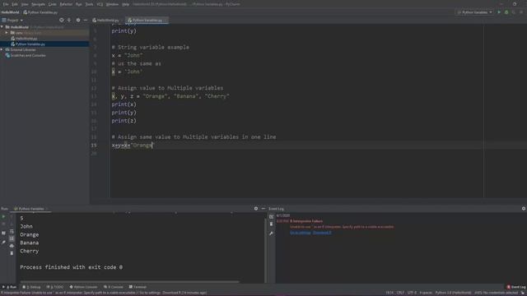Screen dimensions: 527x296
Task: Open the Window menu
Action: tap(112, 4)
